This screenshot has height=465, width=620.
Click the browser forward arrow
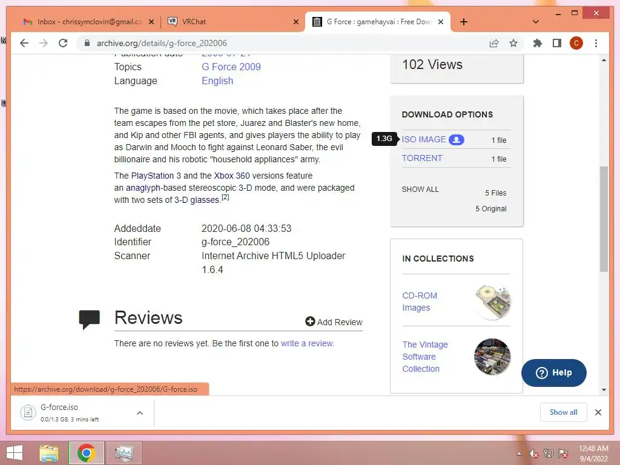point(44,43)
